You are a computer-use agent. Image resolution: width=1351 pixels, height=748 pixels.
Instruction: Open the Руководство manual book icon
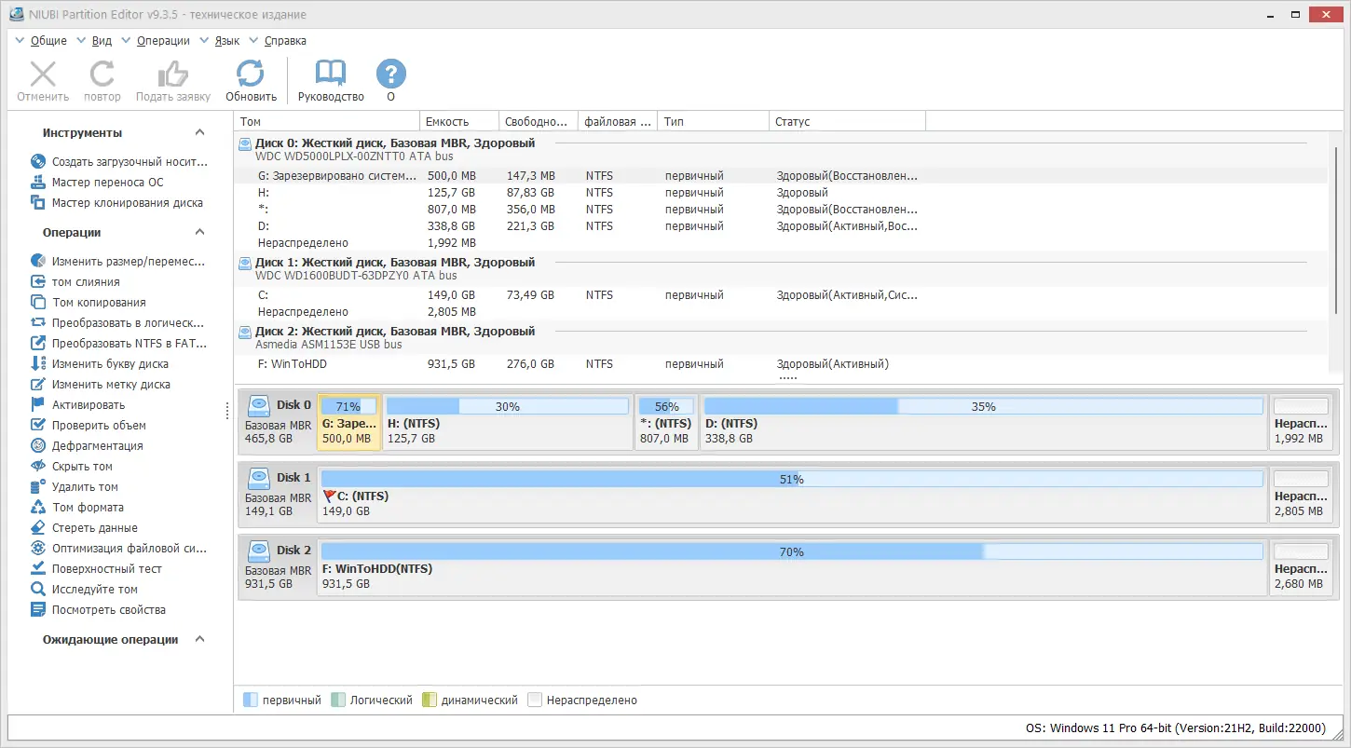coord(331,75)
